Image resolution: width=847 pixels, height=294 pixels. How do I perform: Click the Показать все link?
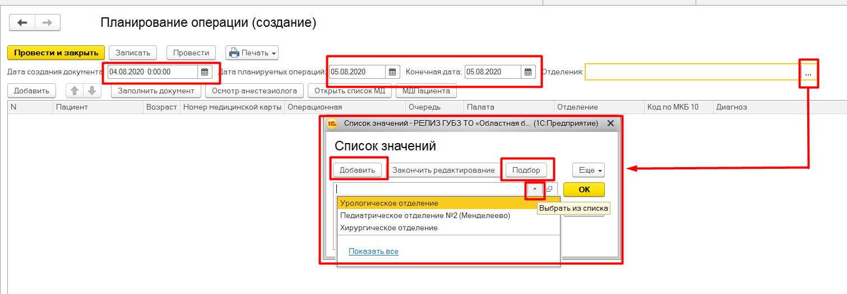coord(373,252)
